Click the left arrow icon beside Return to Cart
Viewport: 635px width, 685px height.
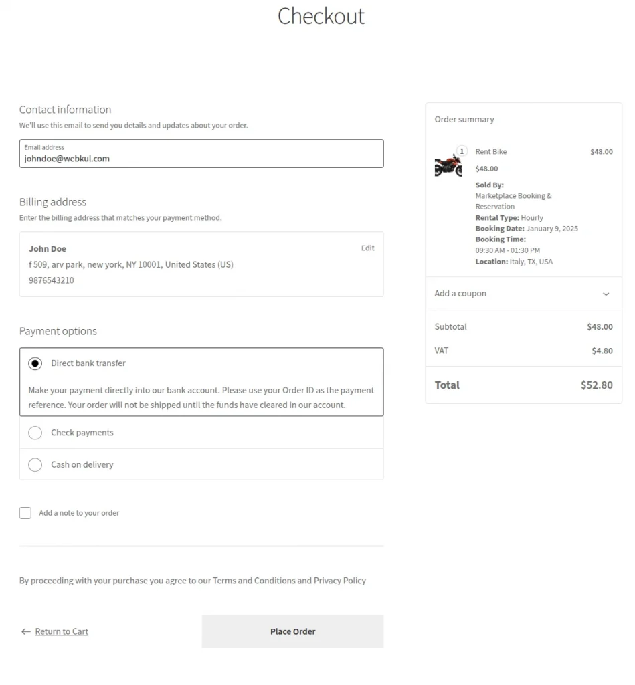coord(26,631)
